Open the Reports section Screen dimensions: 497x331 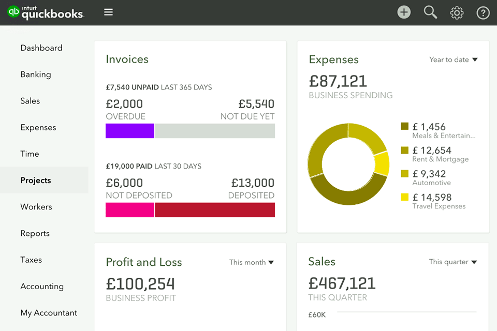coord(35,233)
